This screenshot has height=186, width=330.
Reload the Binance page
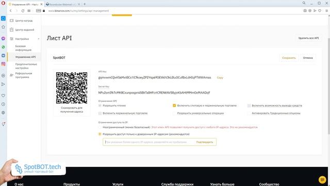(23, 11)
